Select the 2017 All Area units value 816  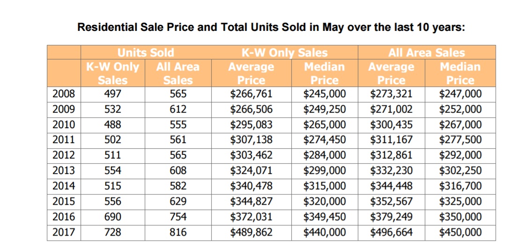pos(178,232)
